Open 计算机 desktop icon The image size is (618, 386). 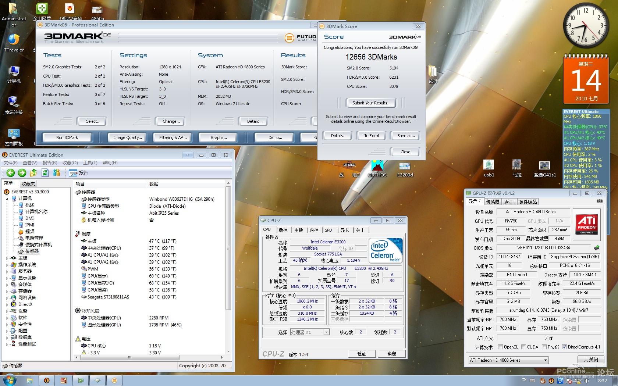[14, 75]
